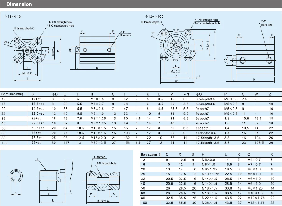
Task: Click the Dimension title bar
Action: click(19, 4)
